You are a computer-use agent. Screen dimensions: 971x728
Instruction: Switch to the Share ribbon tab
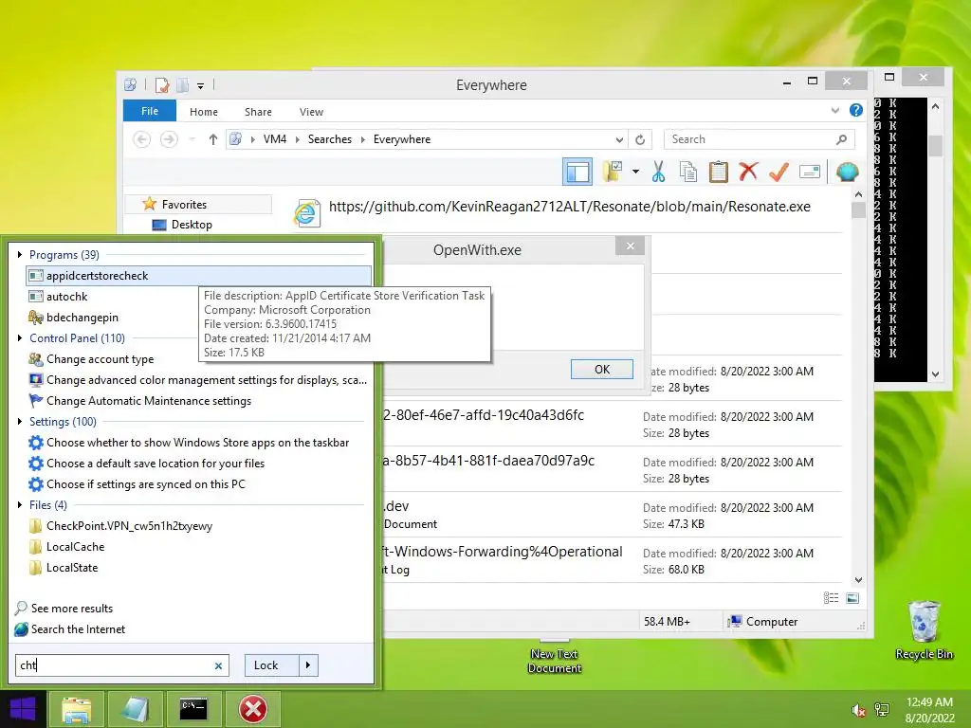[x=258, y=112]
